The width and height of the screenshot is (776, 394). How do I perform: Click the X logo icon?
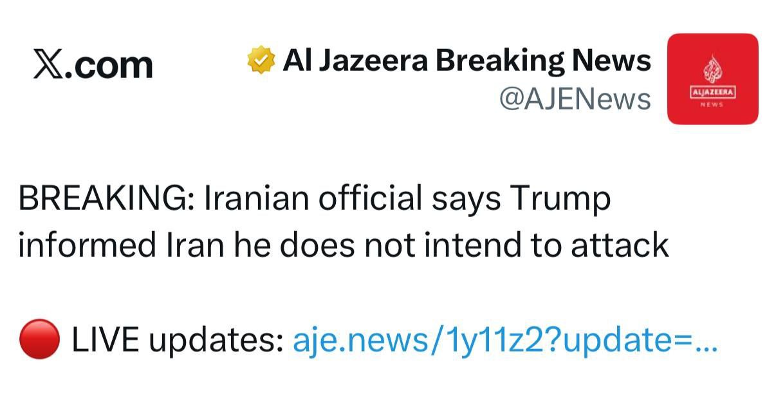click(51, 64)
